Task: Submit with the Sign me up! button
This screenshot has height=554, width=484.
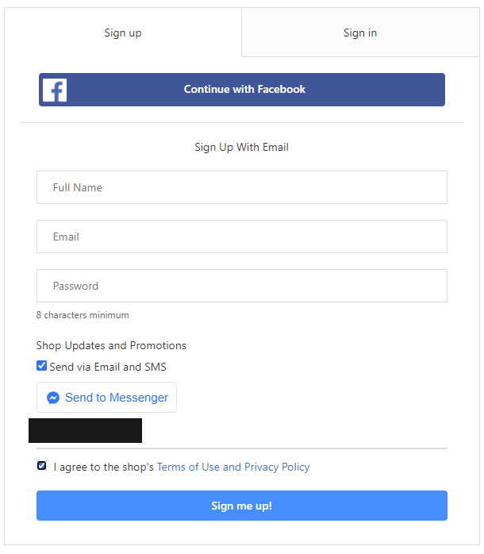Action: tap(242, 506)
